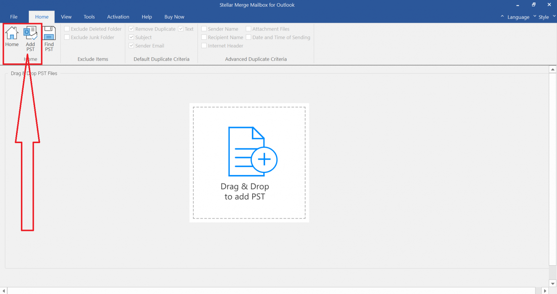Viewport: 557px width, 294px height.
Task: Click the vertical scrollbar up arrow
Action: point(552,70)
